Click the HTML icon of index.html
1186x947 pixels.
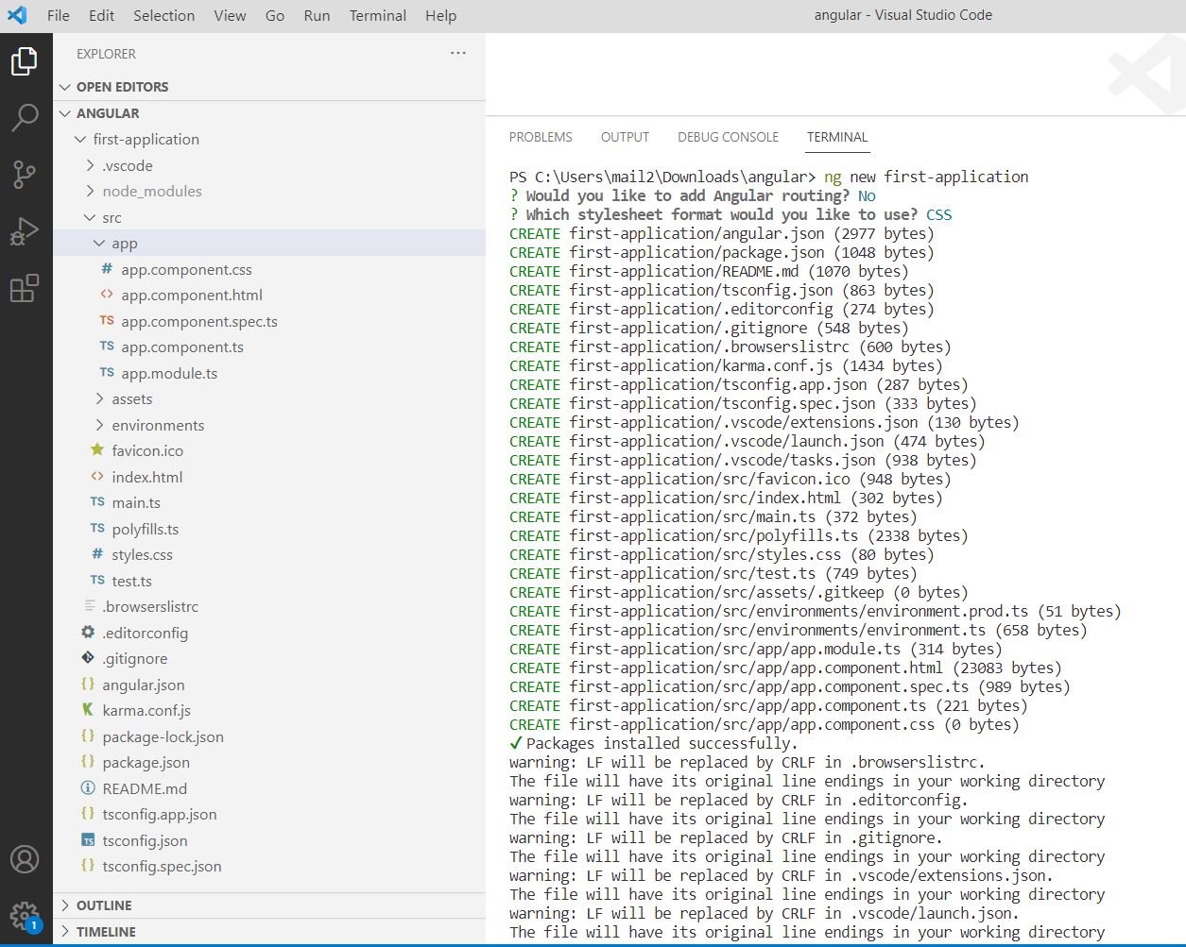pos(97,477)
